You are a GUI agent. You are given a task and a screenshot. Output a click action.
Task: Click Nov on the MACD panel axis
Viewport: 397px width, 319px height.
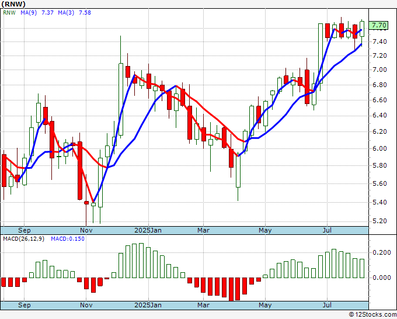pos(86,305)
